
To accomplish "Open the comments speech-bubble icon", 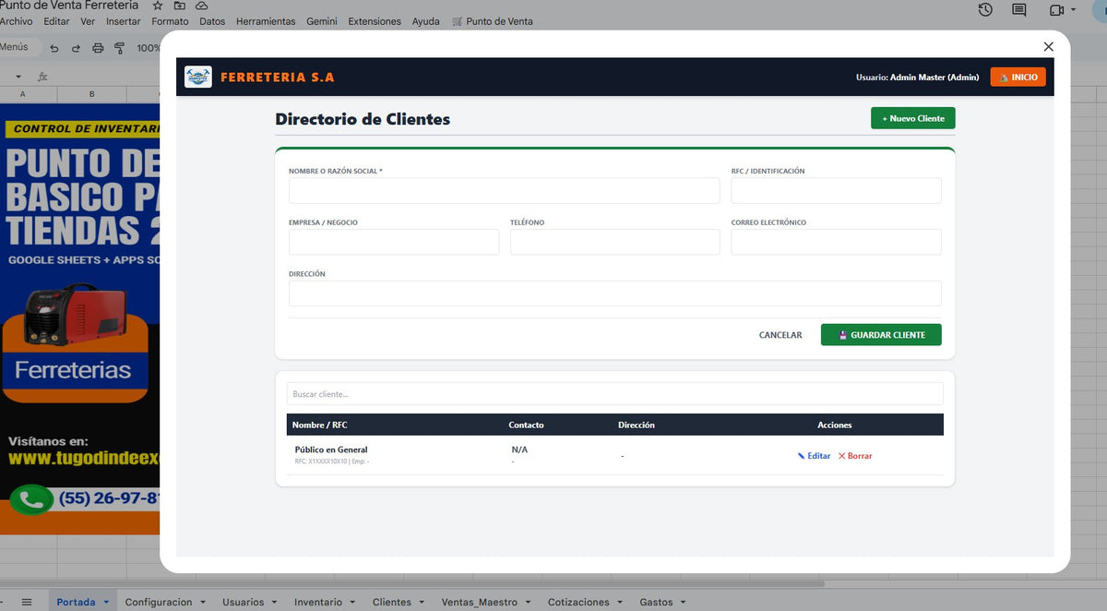I will pyautogui.click(x=1018, y=10).
